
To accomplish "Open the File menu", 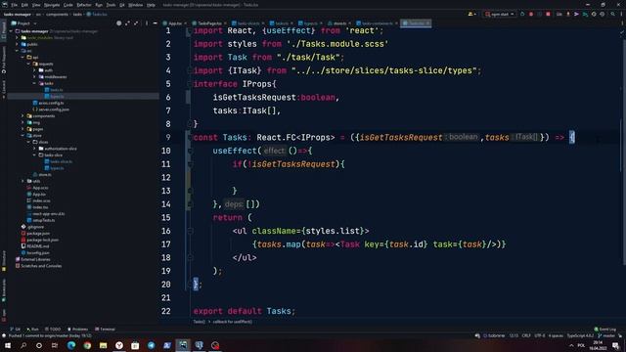I will point(15,5).
